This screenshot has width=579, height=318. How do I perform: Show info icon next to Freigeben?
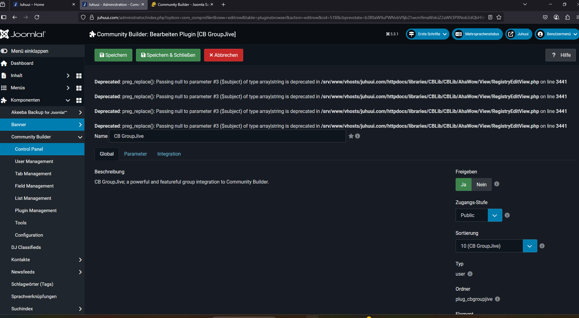click(497, 184)
